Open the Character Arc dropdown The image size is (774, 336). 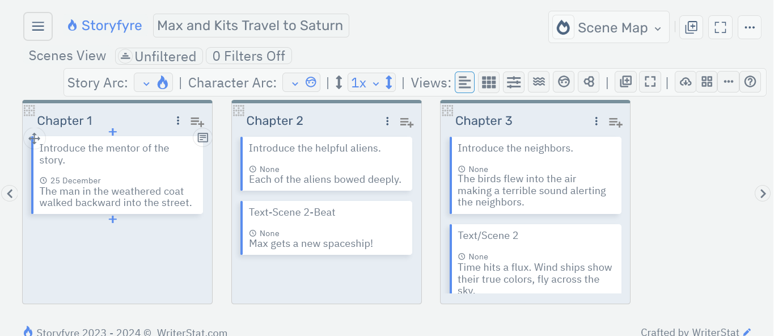301,82
